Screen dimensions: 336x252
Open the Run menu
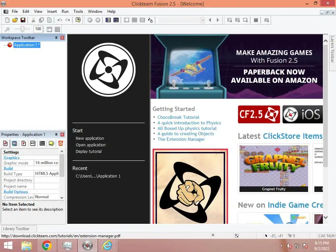click(x=65, y=11)
